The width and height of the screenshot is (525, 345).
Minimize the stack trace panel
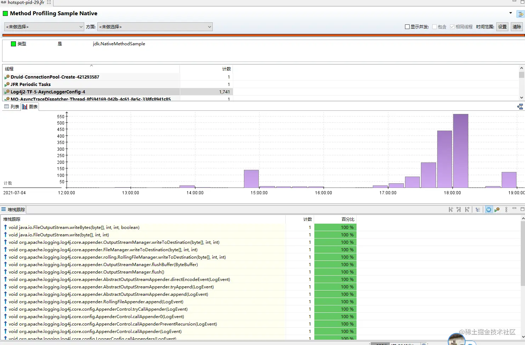pyautogui.click(x=514, y=208)
